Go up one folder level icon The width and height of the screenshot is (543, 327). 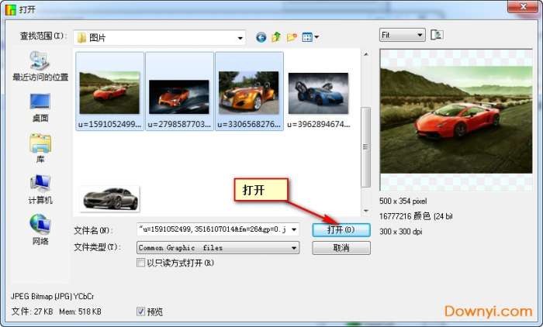click(x=276, y=37)
